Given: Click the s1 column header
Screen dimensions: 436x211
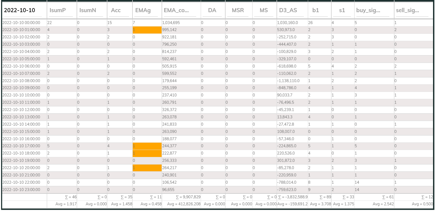Looking at the screenshot, I should tap(342, 10).
